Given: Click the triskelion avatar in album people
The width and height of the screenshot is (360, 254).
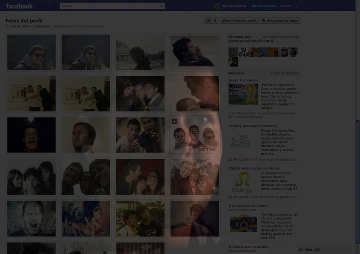Looking at the screenshot, I should (243, 52).
